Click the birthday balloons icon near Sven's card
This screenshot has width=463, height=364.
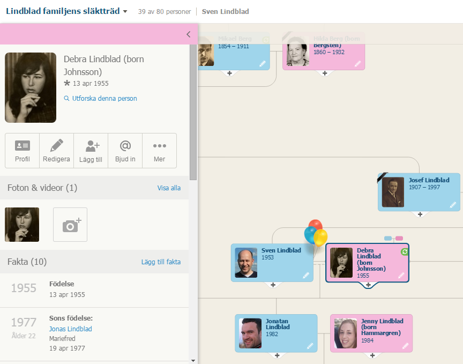point(316,234)
